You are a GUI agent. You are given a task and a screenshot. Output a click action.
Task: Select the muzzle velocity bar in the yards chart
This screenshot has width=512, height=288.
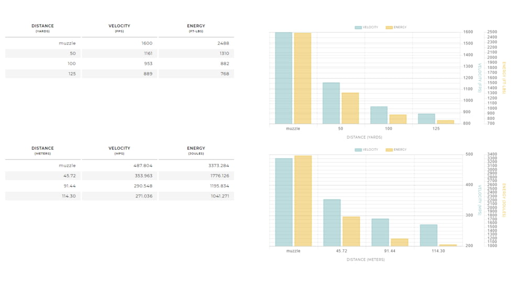pyautogui.click(x=284, y=78)
